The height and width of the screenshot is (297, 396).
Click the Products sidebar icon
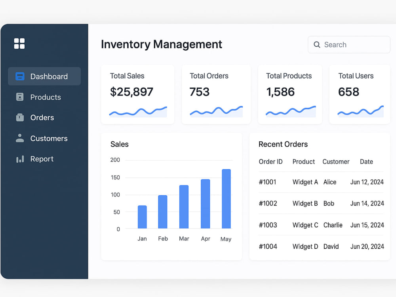click(20, 97)
